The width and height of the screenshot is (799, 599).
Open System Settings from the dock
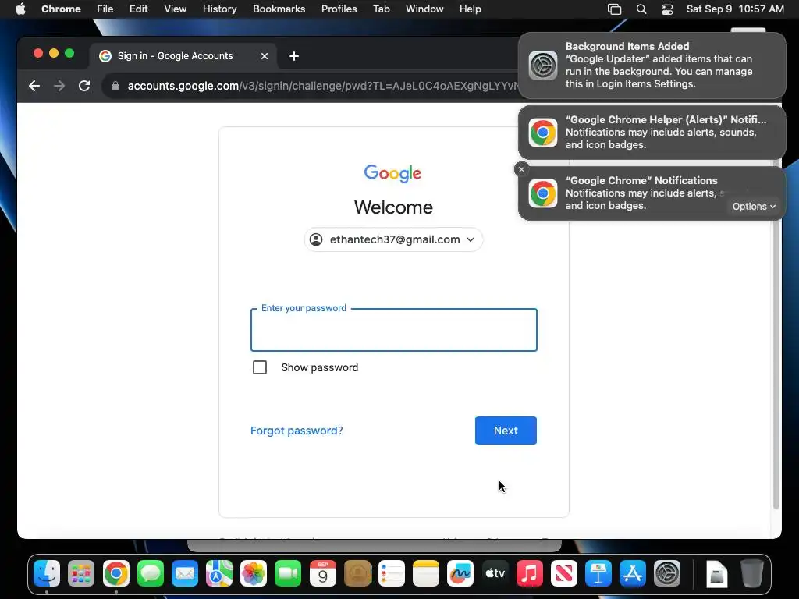pyautogui.click(x=668, y=574)
